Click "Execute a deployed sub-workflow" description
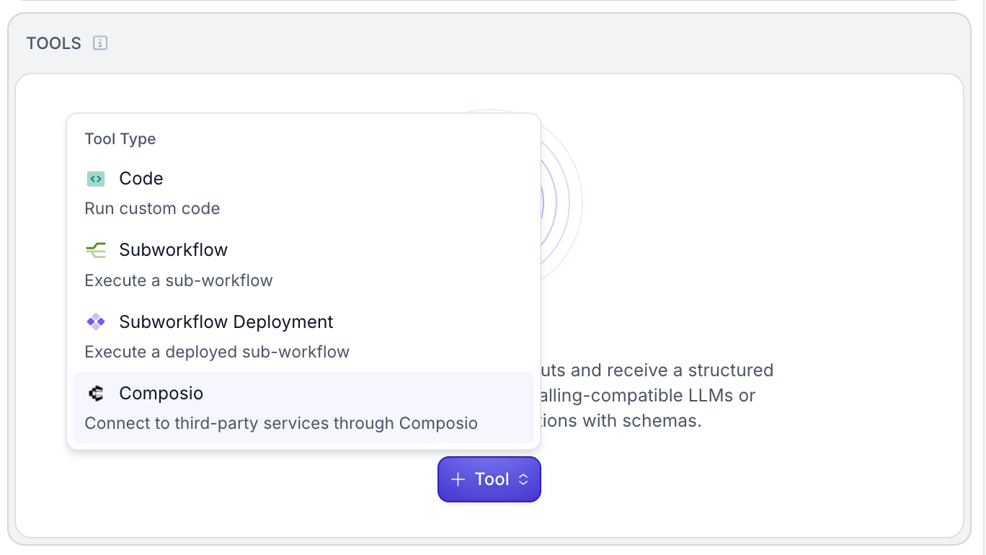Screen dimensions: 986x555 [x=217, y=352]
